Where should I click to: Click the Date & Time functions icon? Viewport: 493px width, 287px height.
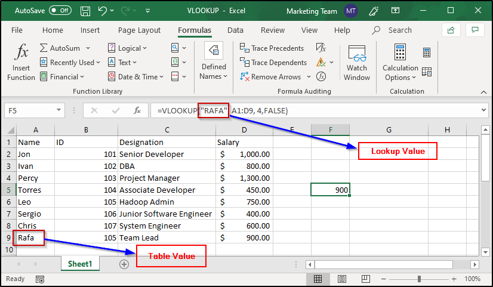111,76
